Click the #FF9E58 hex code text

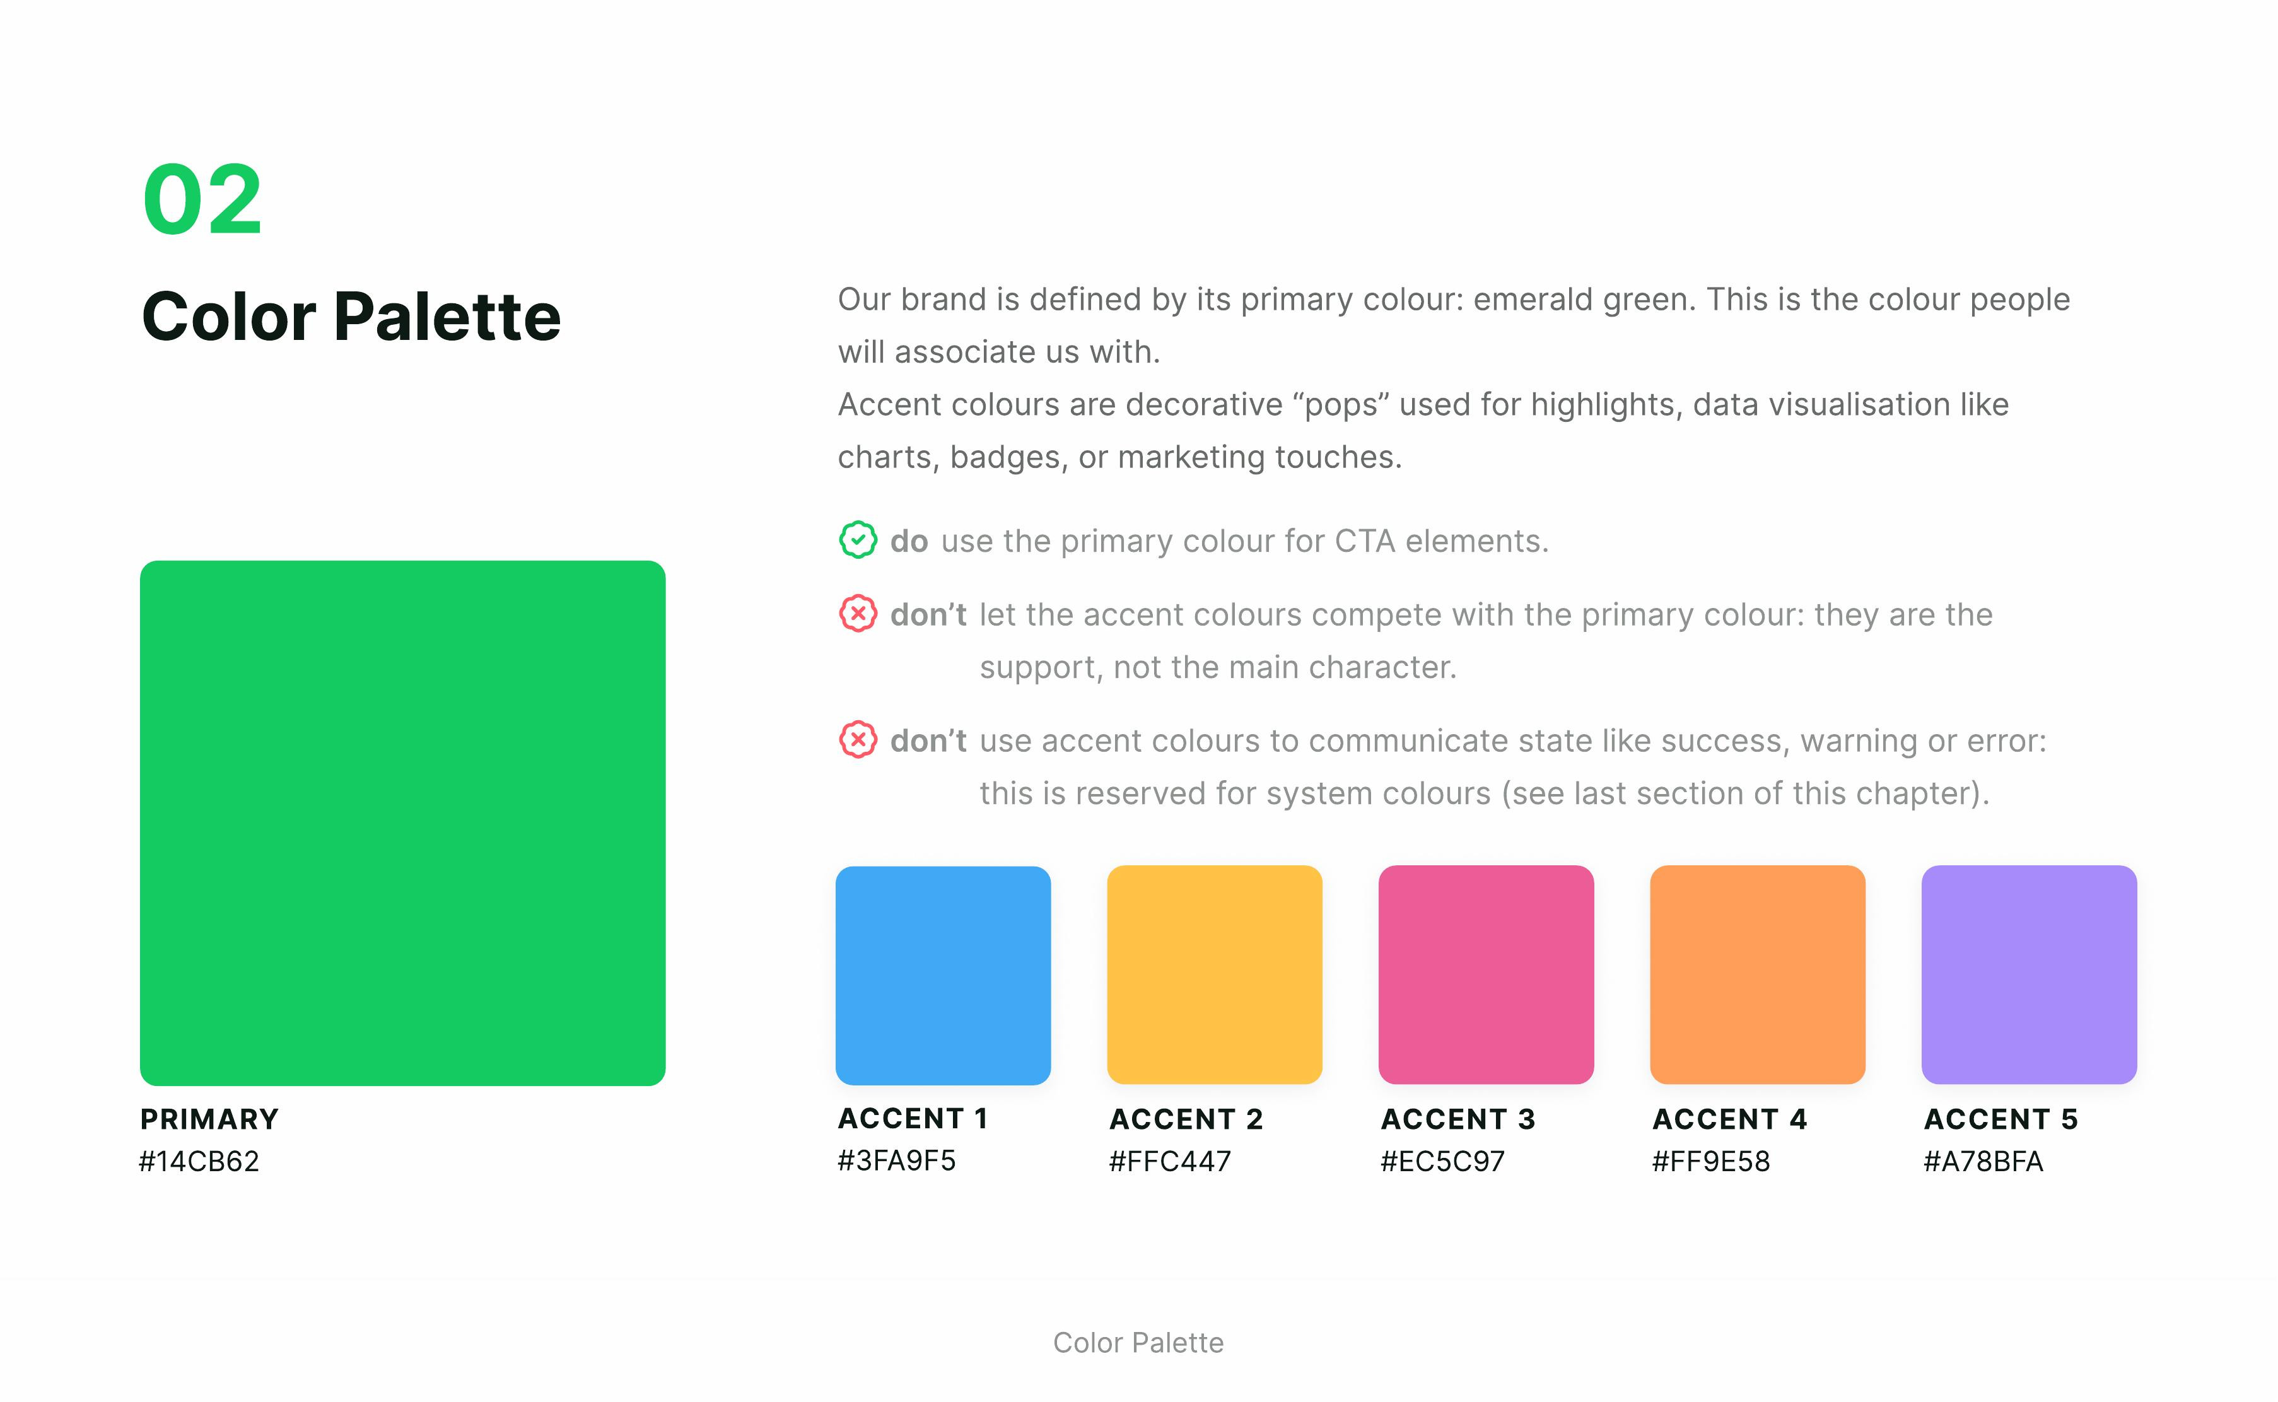1712,1162
